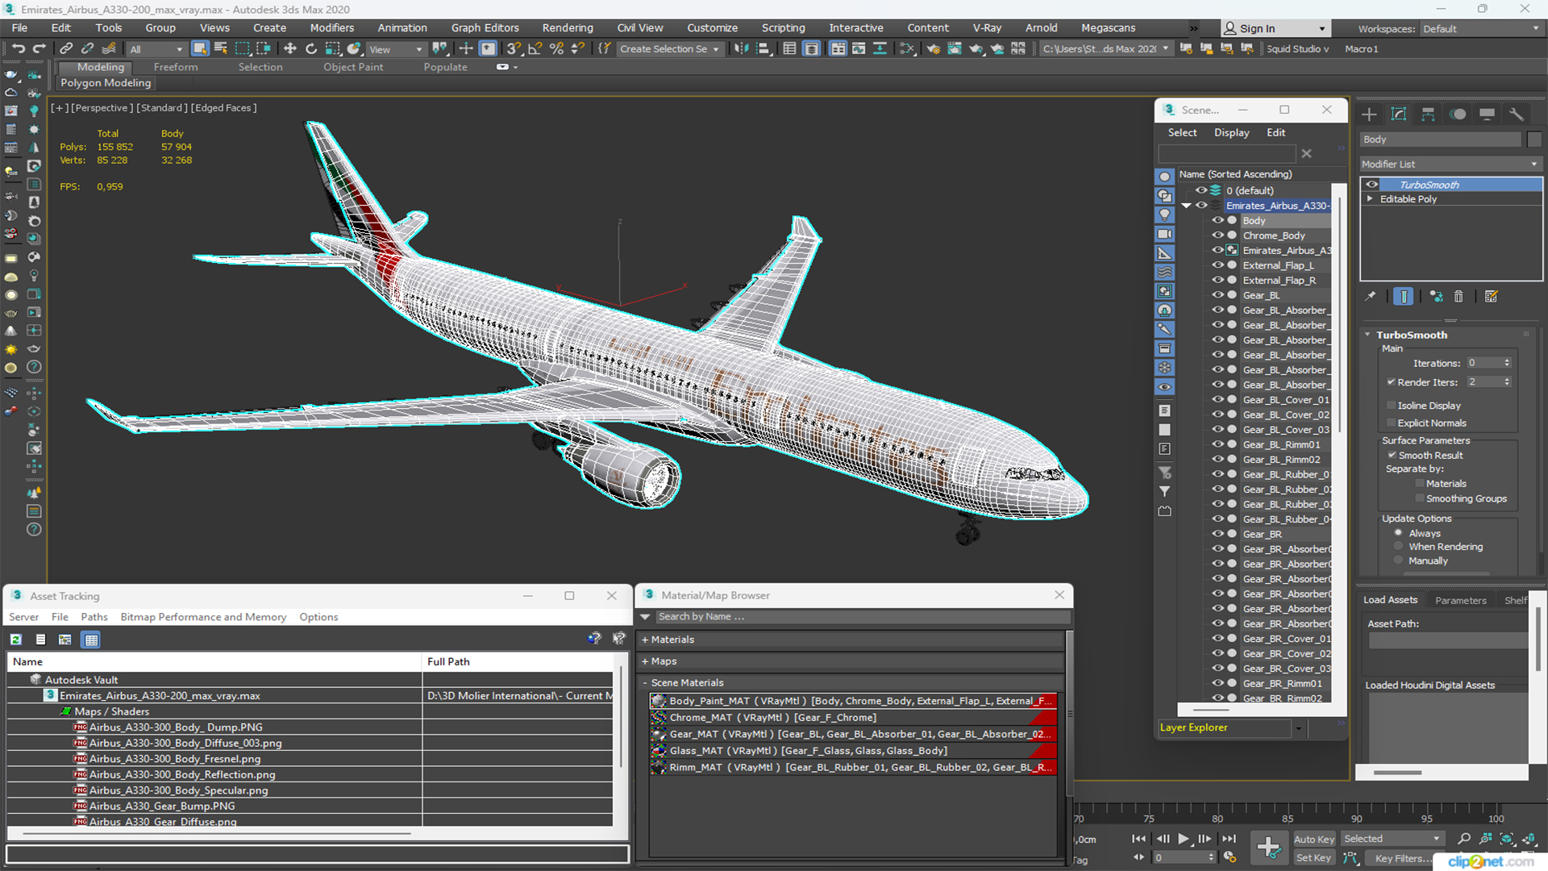Toggle Percent Snap icon
Viewport: 1548px width, 871px height.
point(556,49)
